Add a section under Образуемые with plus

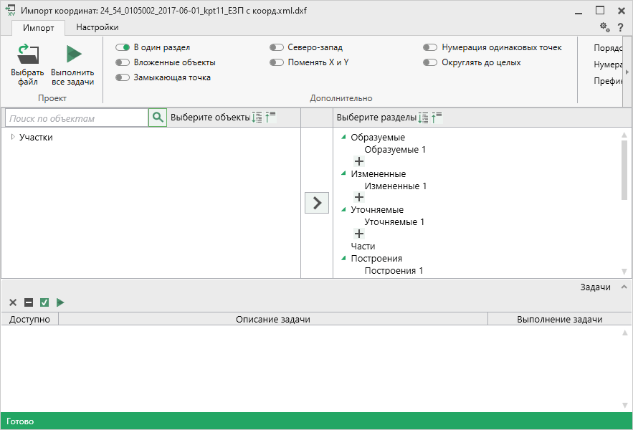359,162
